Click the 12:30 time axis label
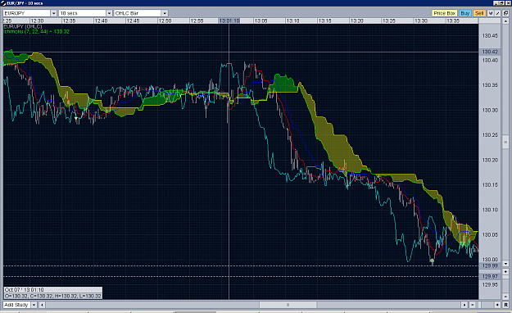Screen dimensions: 512x313 coord(37,20)
